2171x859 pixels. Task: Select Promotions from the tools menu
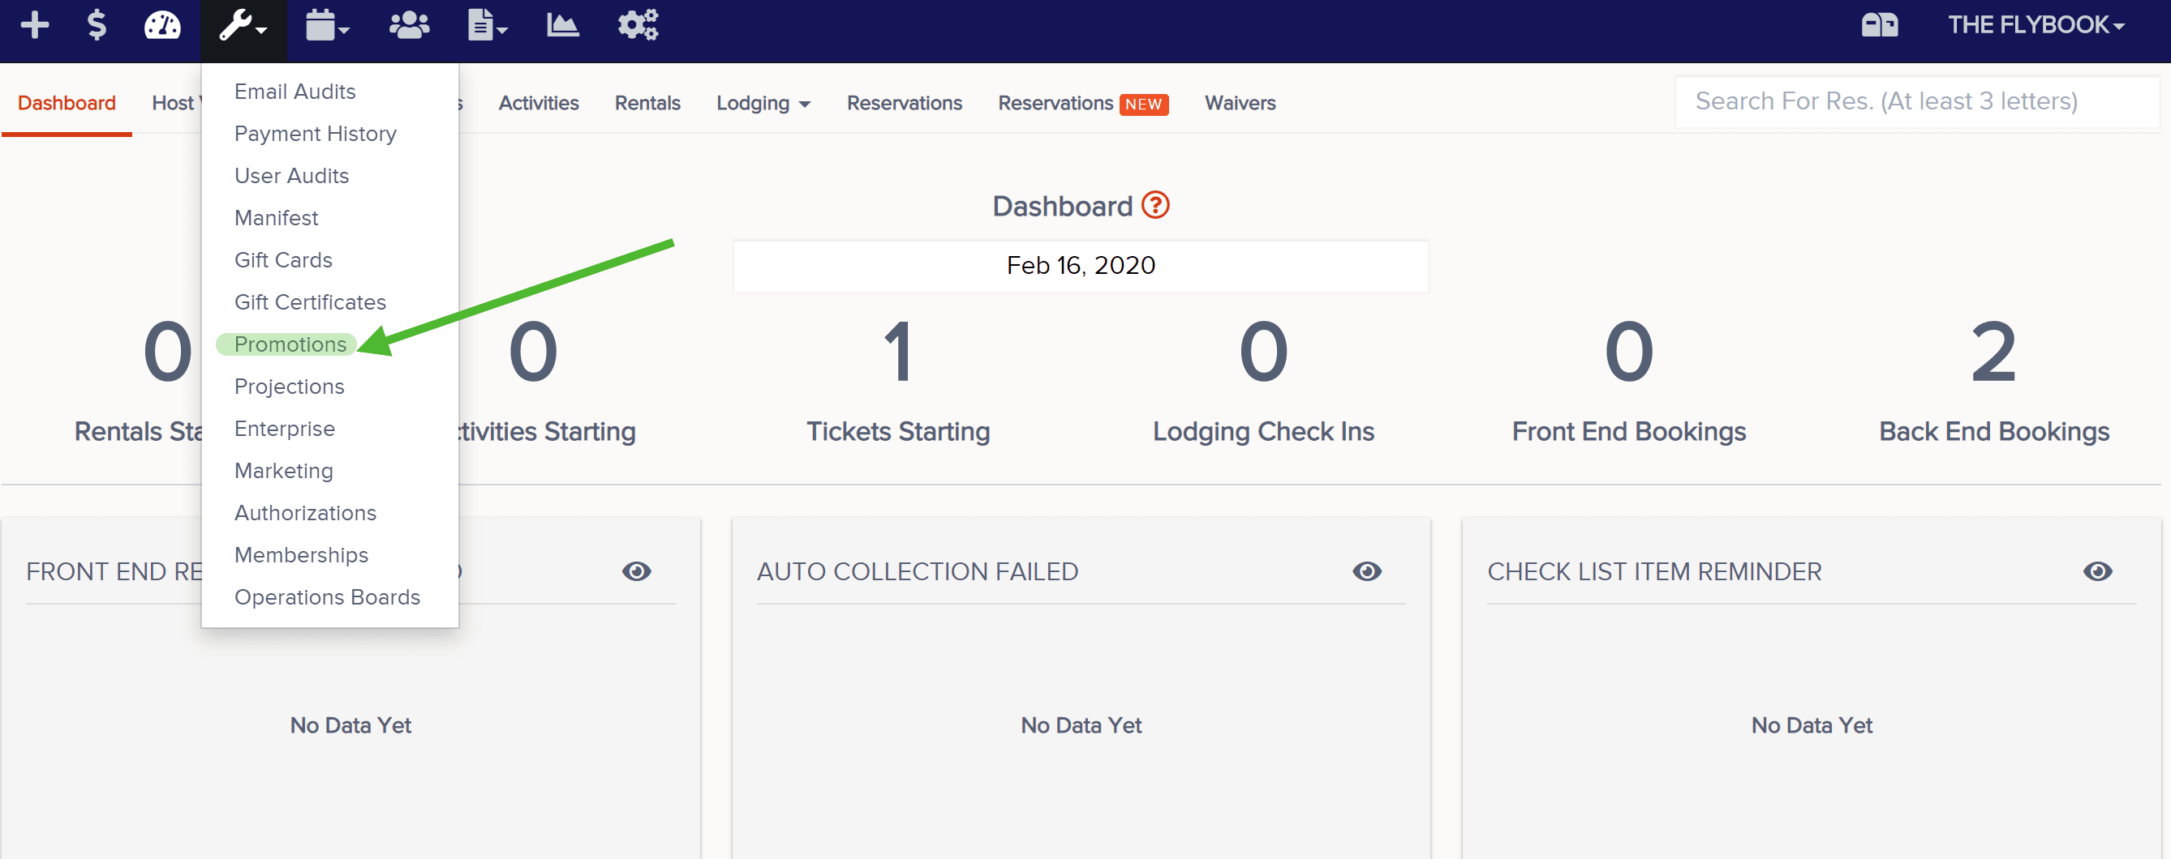click(x=290, y=344)
